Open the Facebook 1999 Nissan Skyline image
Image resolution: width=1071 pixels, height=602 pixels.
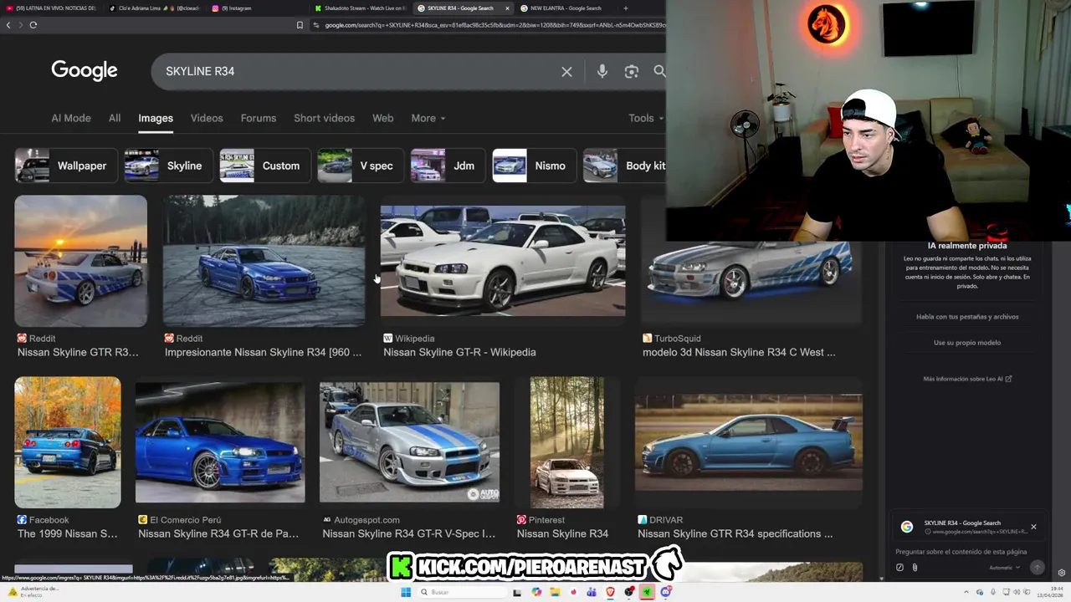click(68, 442)
